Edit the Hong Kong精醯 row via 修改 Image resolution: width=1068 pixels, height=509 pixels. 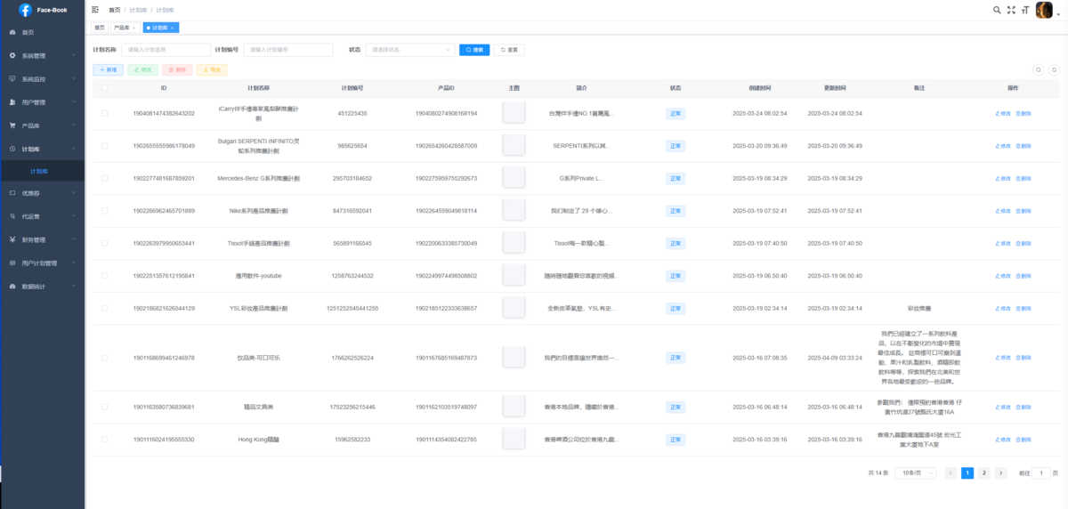pyautogui.click(x=1003, y=440)
